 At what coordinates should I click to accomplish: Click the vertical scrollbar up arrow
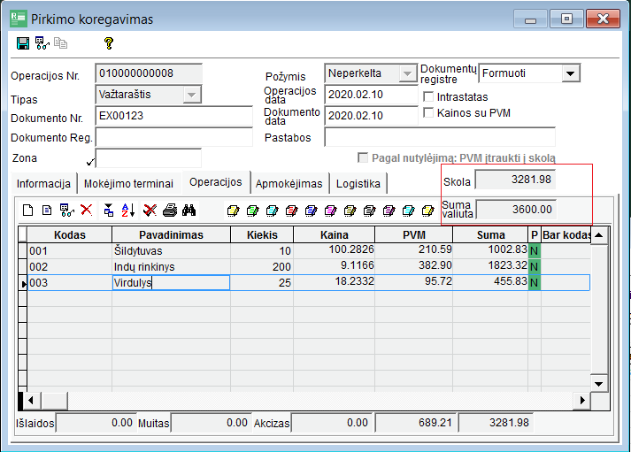(x=599, y=235)
